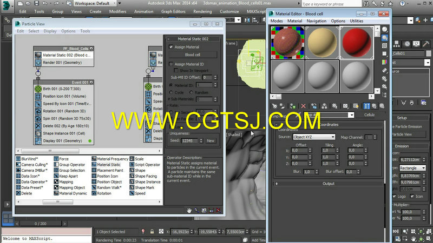Open Particle View Tools menu
The image size is (433, 243).
(x=85, y=31)
